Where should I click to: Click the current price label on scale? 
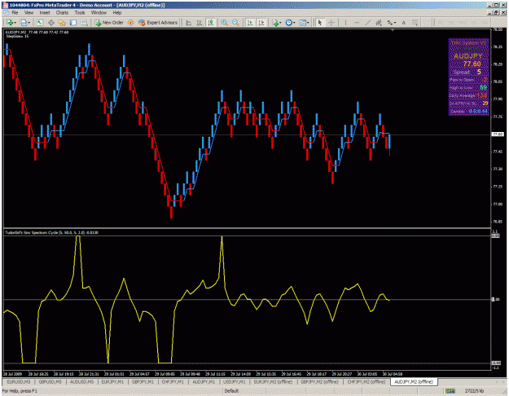point(498,134)
